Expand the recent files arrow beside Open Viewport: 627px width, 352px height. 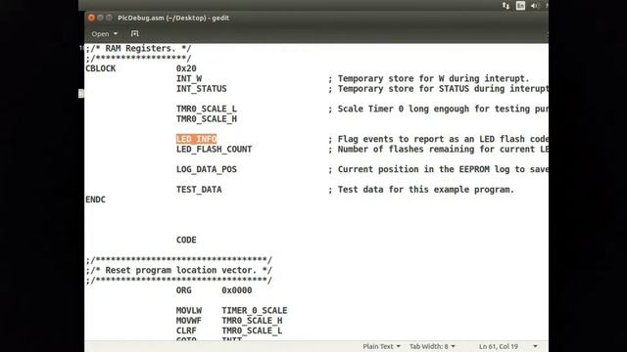[116, 34]
